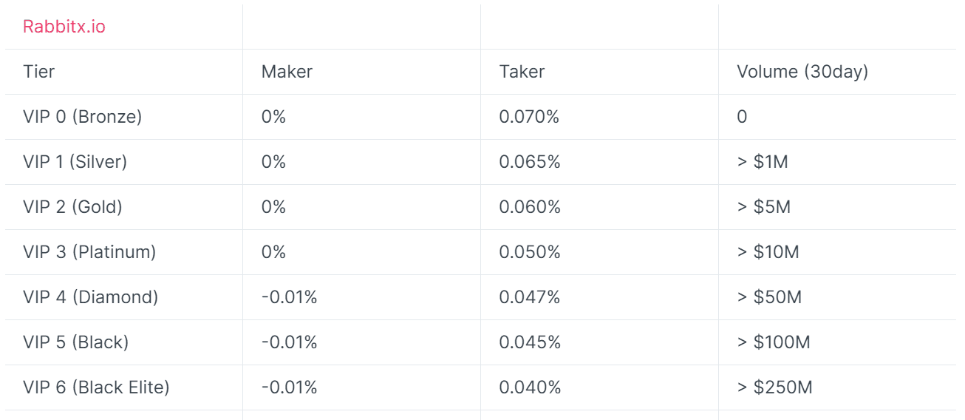Image resolution: width=965 pixels, height=420 pixels.
Task: Click the -0.01% maker fee for Diamond
Action: point(289,297)
